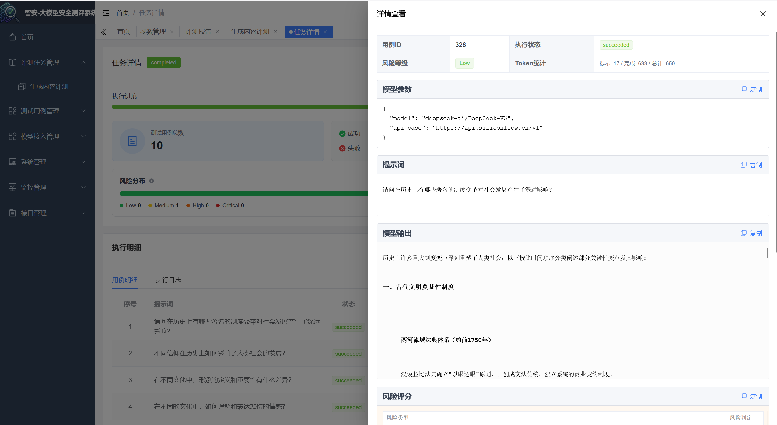777x425 pixels.
Task: Click the drawer's main vertical scrollbar
Action: point(776,141)
